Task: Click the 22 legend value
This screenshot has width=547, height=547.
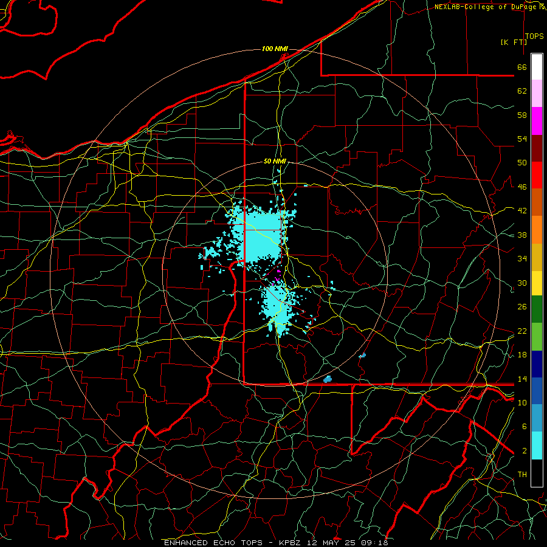Action: 522,331
